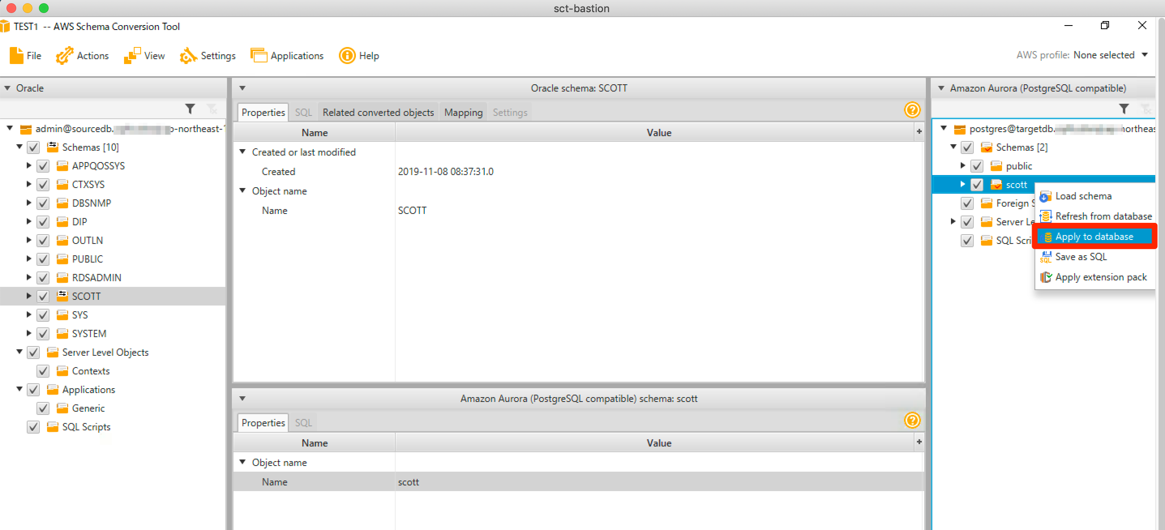
Task: Choose Load schema from context menu
Action: [x=1094, y=196]
